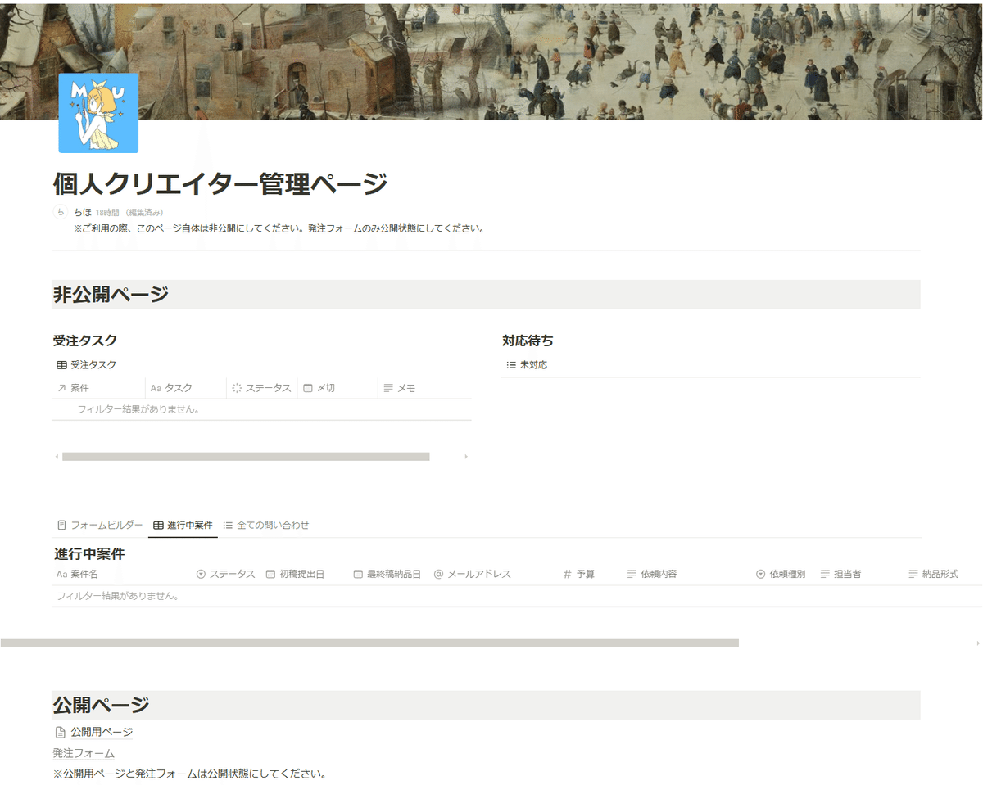Click the 18時間 edited timestamp
The height and width of the screenshot is (785, 983).
coord(108,213)
